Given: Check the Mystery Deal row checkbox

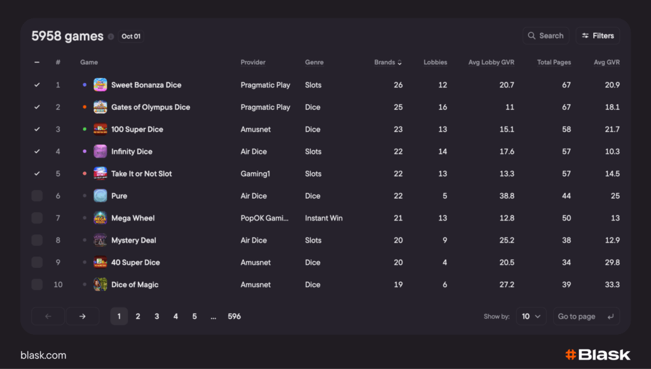Looking at the screenshot, I should click(37, 241).
